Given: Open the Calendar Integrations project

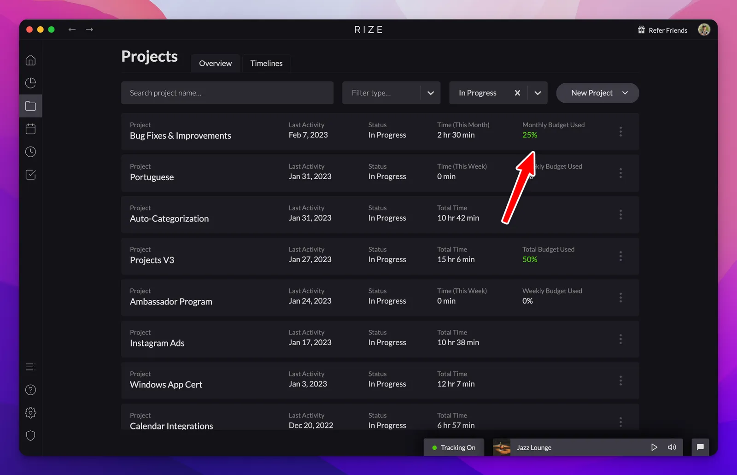Looking at the screenshot, I should tap(171, 426).
